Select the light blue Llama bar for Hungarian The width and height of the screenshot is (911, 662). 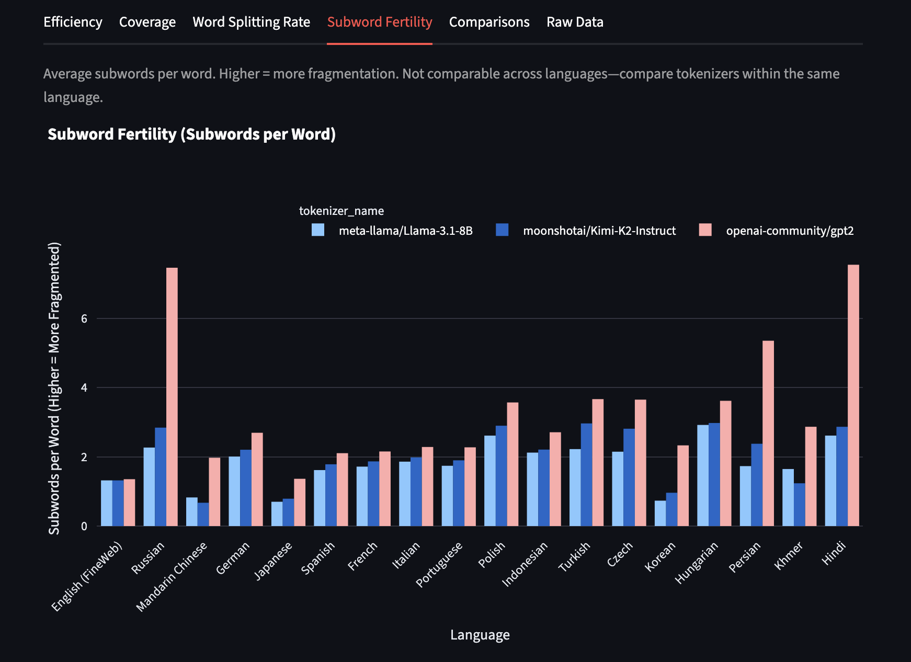[703, 475]
